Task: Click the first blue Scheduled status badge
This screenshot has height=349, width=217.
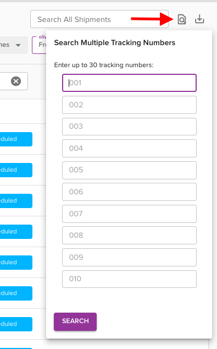Action: pyautogui.click(x=16, y=139)
